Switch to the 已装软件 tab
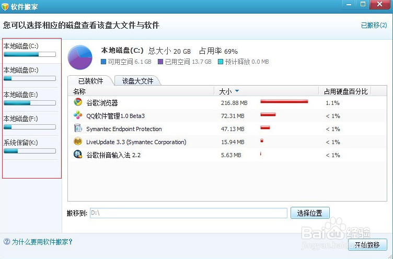Screen dimensions: 393x259 tap(91, 81)
